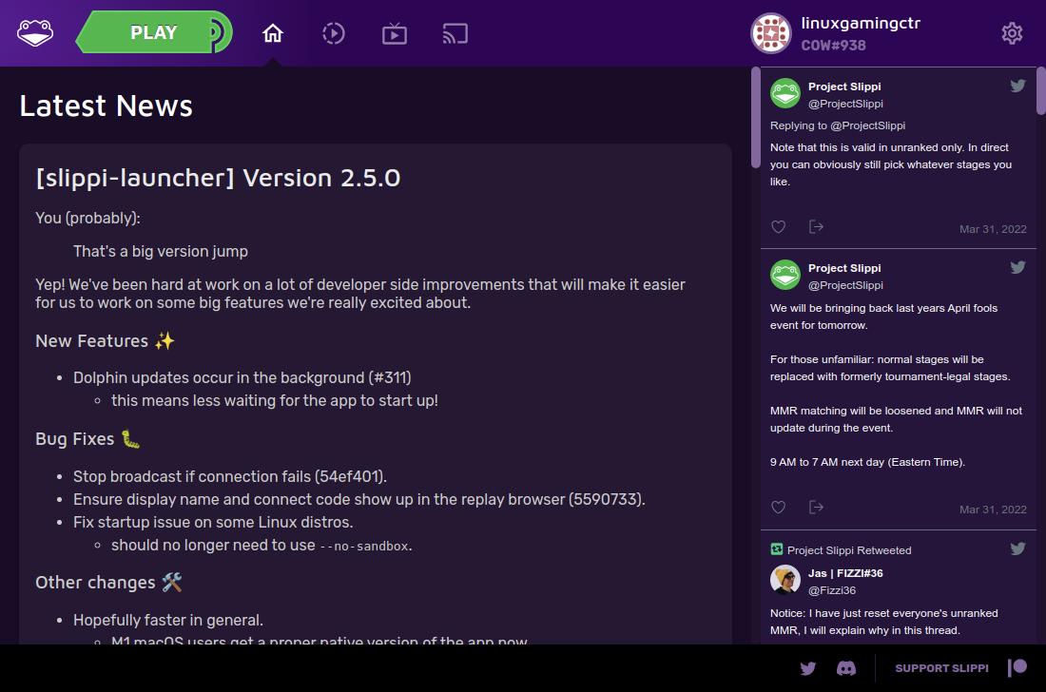Click the Slippi frog logo
The height and width of the screenshot is (692, 1046).
click(34, 32)
